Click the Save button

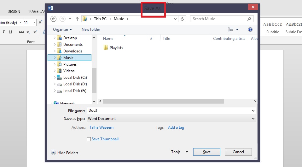(207, 152)
